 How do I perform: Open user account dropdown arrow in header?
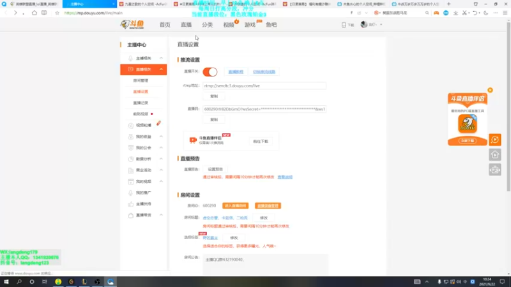click(x=381, y=25)
